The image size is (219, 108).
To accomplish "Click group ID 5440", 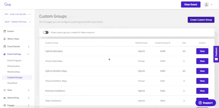I will [163, 71].
